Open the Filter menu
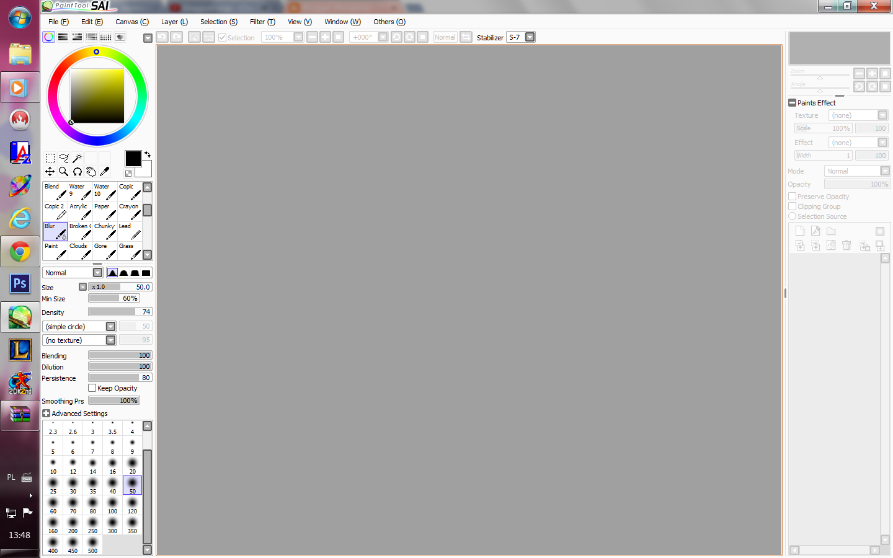This screenshot has height=558, width=893. pos(262,22)
